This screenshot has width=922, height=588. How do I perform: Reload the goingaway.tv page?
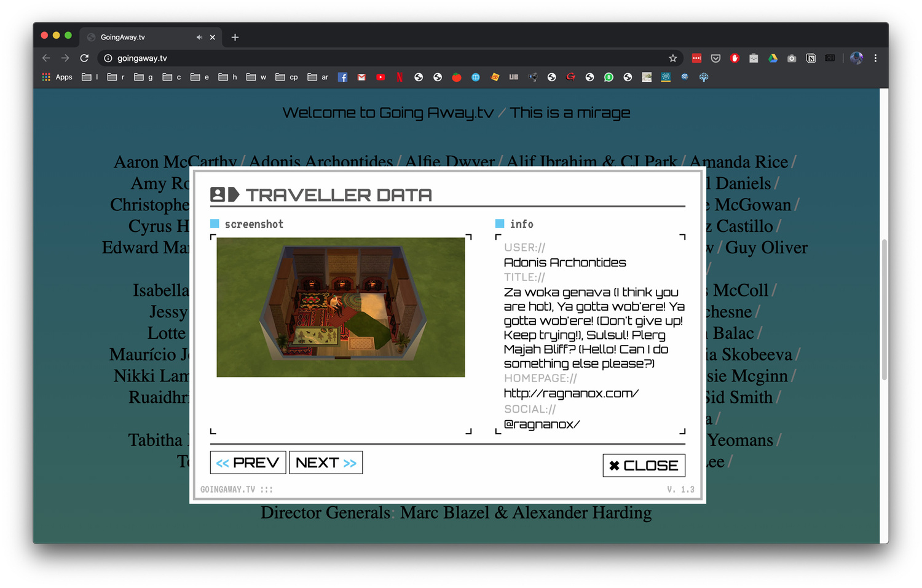(x=84, y=58)
